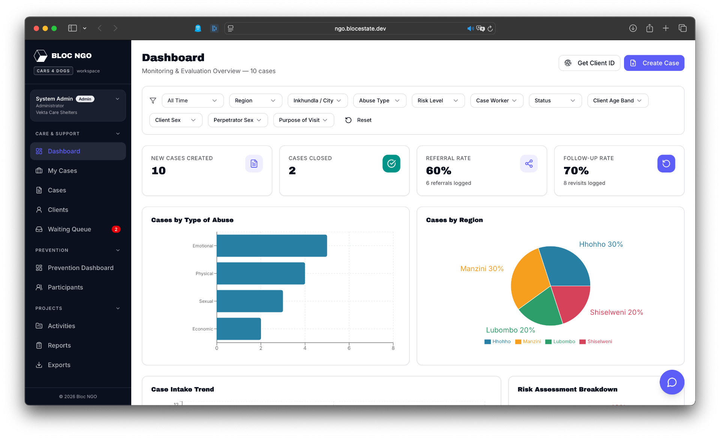Open the Risk Level dropdown
Viewport: 720px width, 438px height.
(x=438, y=100)
